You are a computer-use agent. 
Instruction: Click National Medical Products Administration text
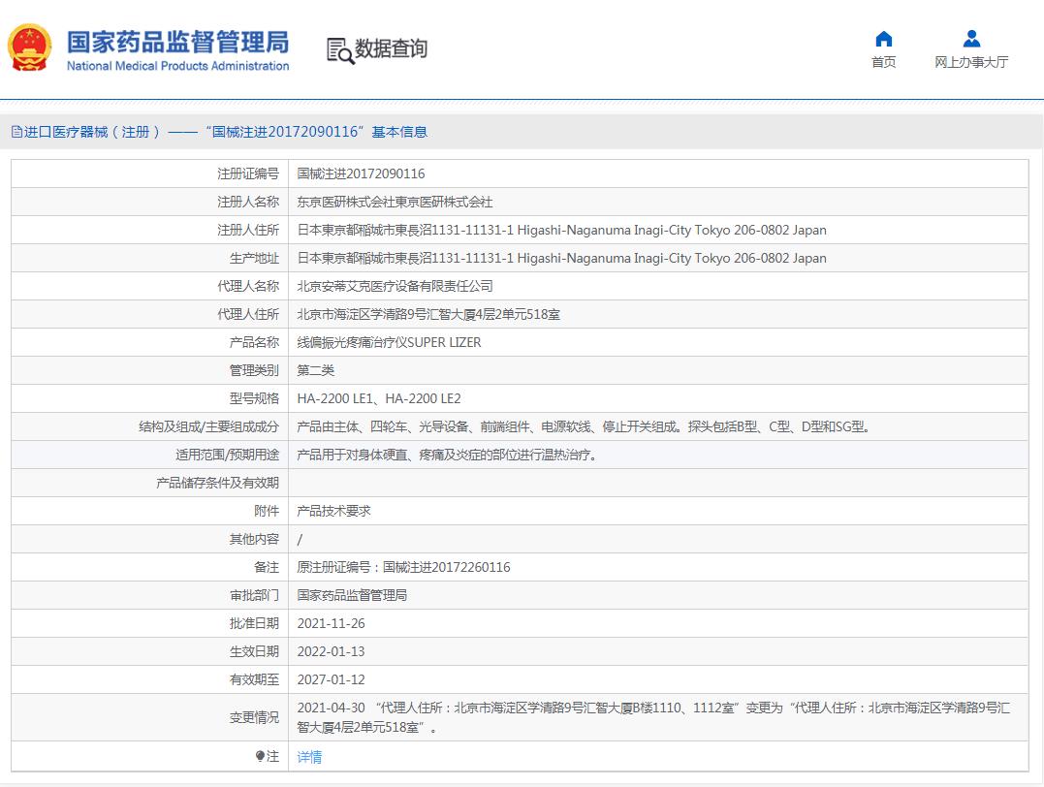pyautogui.click(x=177, y=66)
